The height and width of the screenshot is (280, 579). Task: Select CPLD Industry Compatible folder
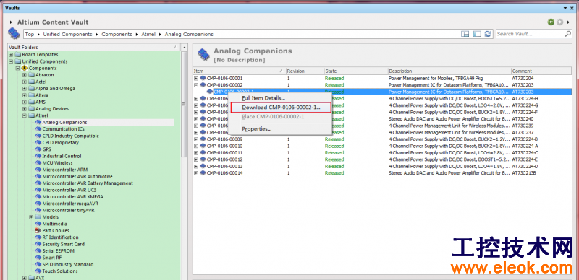[70, 136]
